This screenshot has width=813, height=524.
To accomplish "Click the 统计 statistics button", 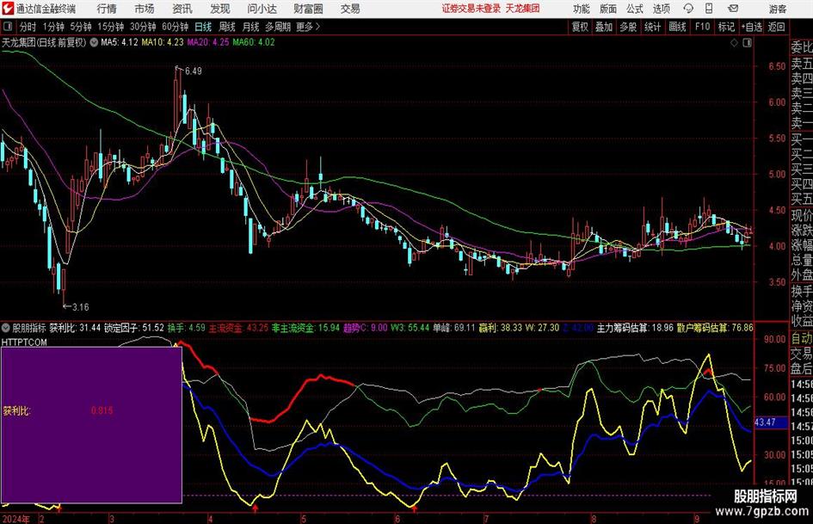I will click(x=652, y=27).
